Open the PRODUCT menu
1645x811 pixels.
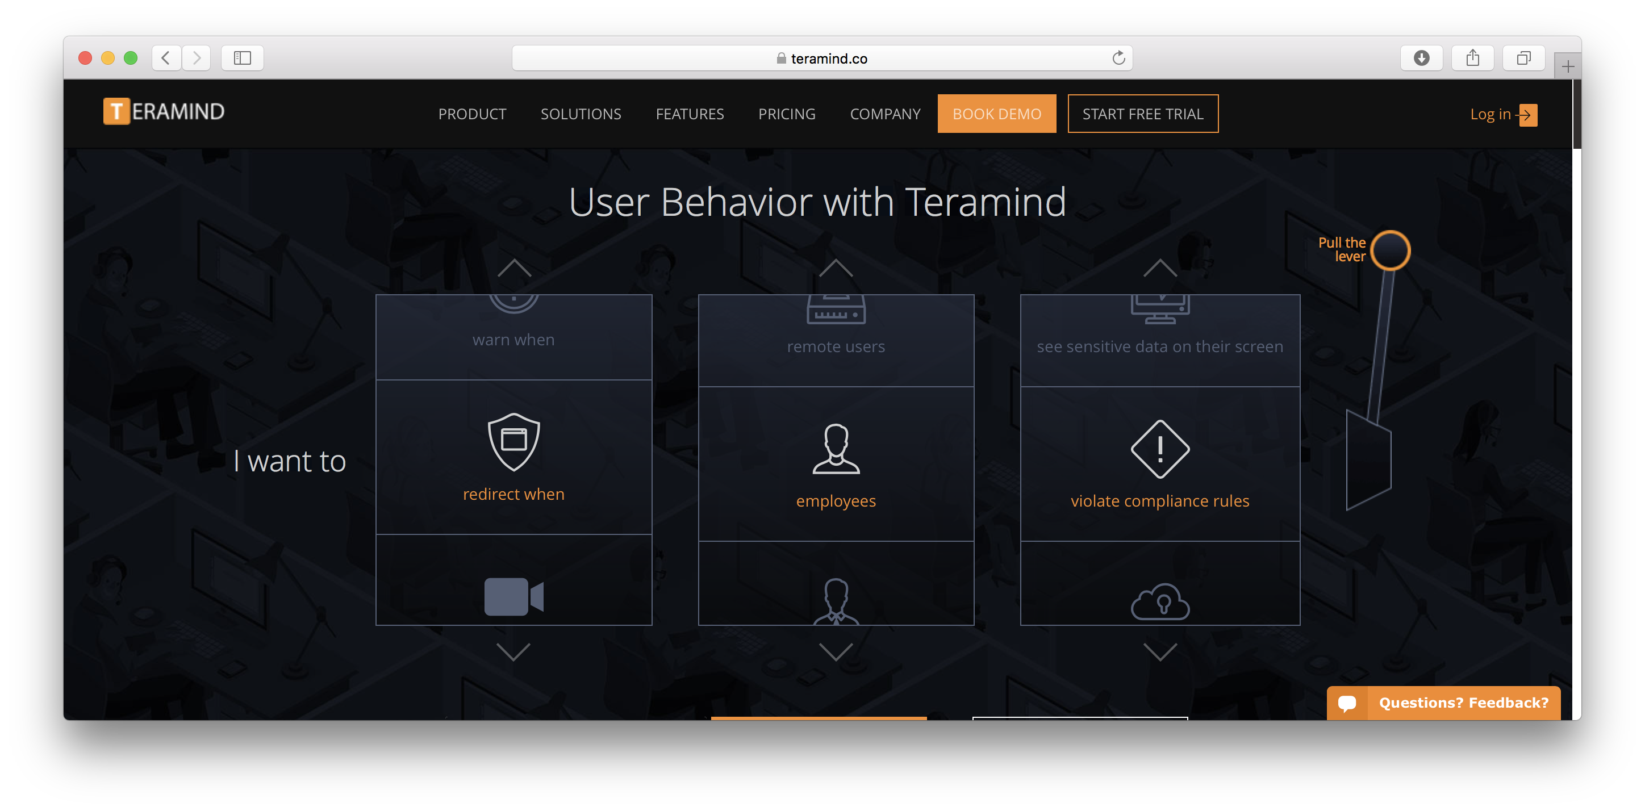point(472,114)
